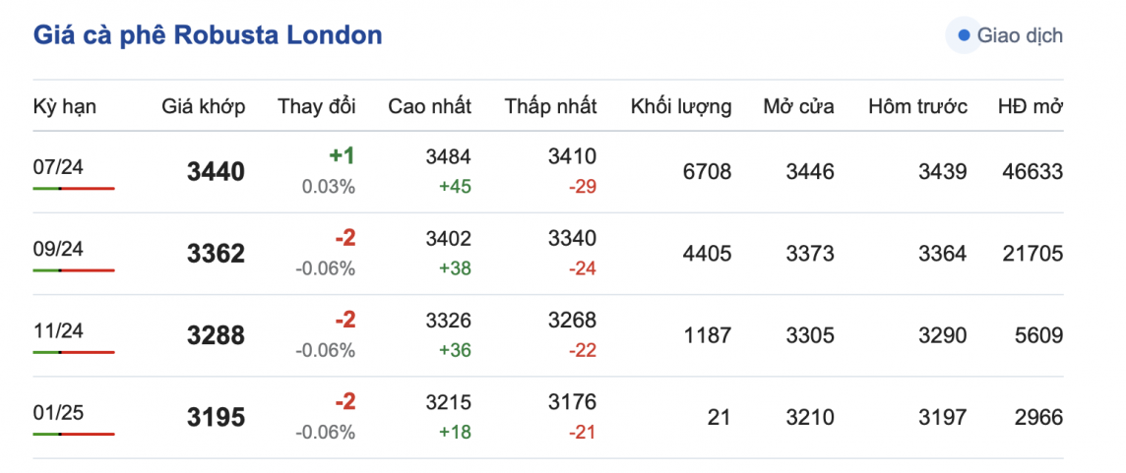
Task: Select the 09/24 contract term
Action: coord(58,249)
